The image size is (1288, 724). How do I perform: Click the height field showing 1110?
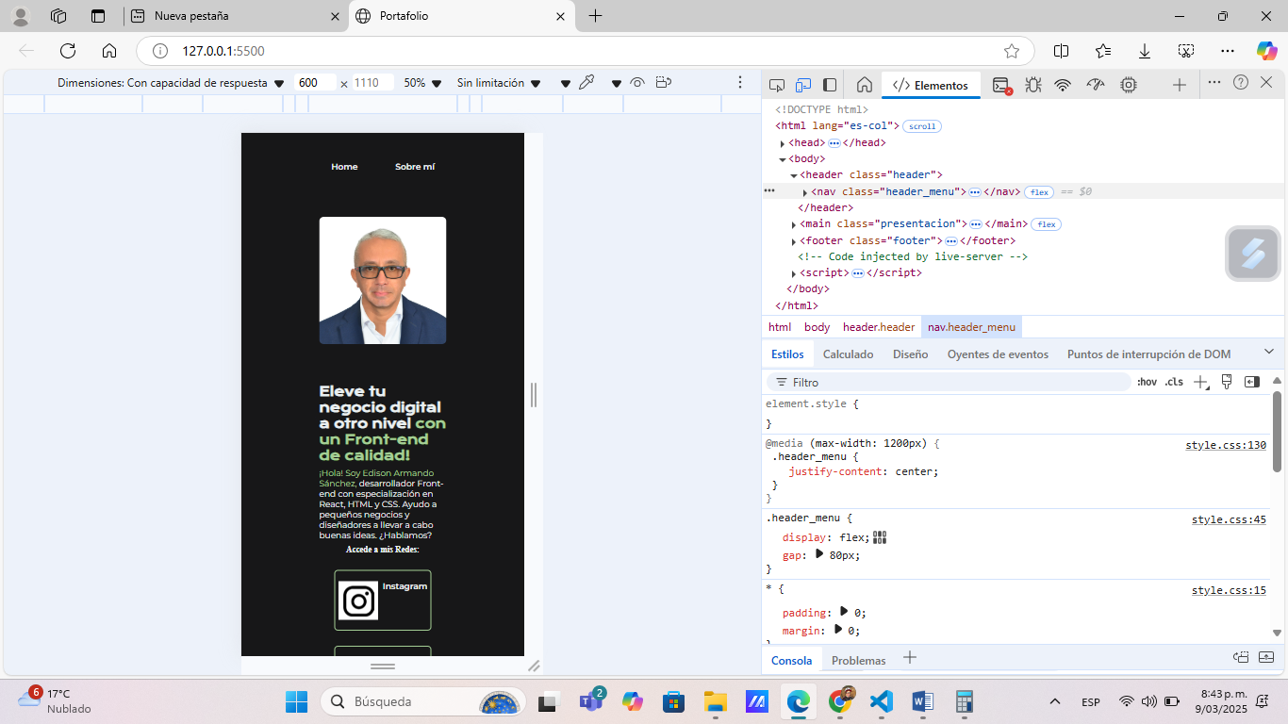(x=373, y=83)
